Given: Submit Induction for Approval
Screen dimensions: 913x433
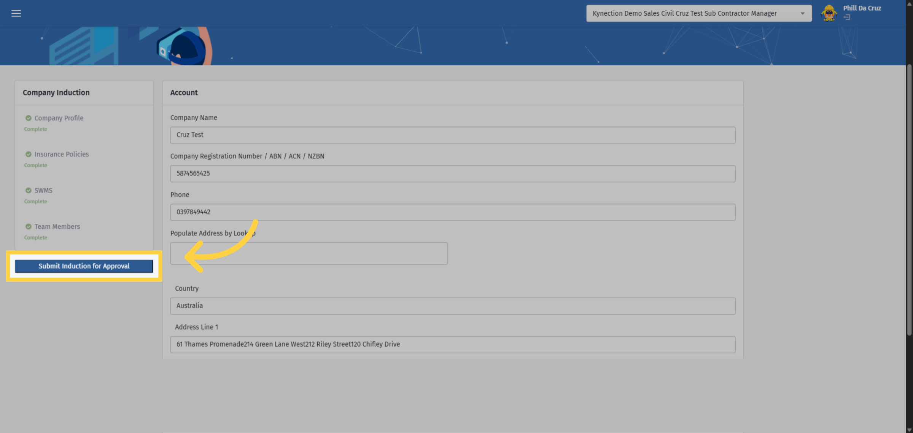Looking at the screenshot, I should point(84,266).
